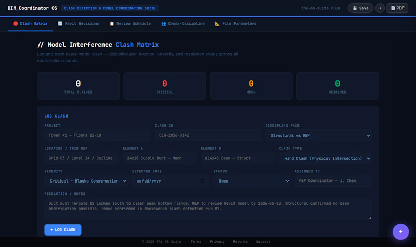Expand the Discipline Pair dropdown

[318, 136]
